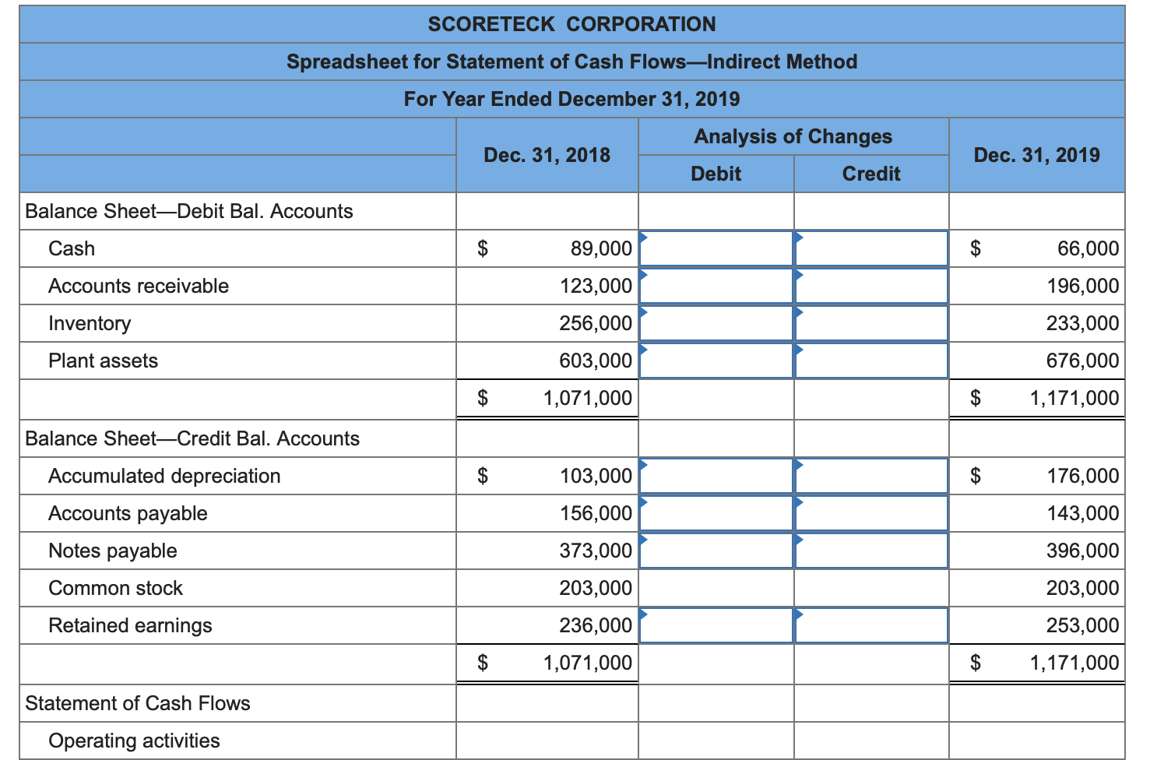Click the Analysis of Changes header
Screen dimensions: 1157x760
click(793, 136)
